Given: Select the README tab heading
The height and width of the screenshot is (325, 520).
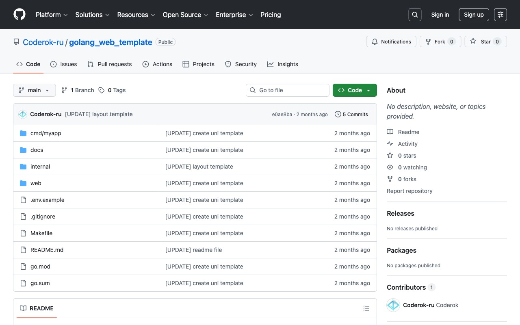Looking at the screenshot, I should click(37, 308).
